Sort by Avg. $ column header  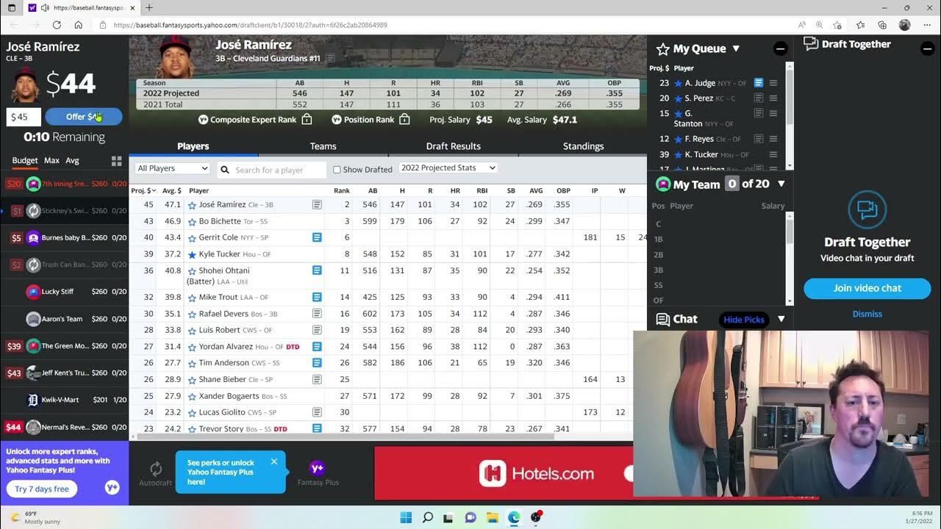(x=171, y=191)
